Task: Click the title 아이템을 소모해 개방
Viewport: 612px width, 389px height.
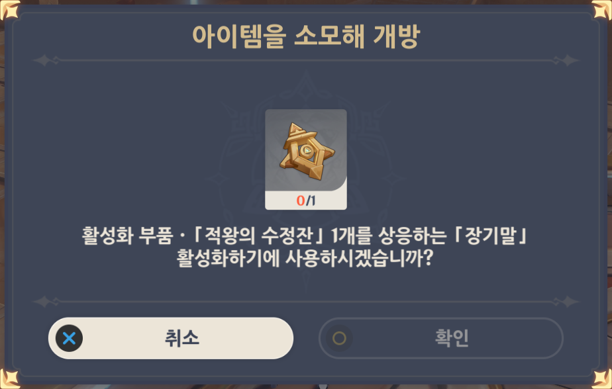Action: click(306, 36)
